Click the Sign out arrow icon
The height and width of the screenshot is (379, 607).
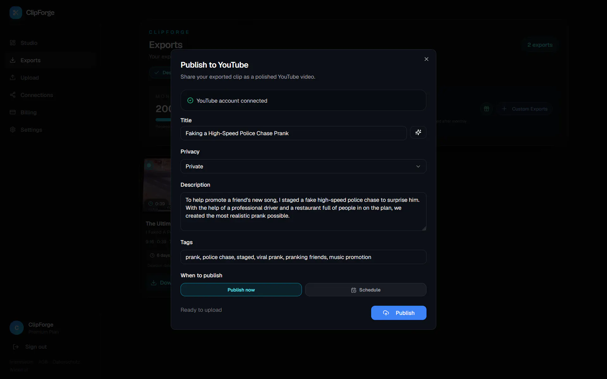pyautogui.click(x=16, y=347)
